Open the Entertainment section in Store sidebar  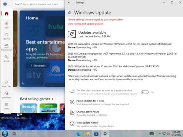(7, 47)
